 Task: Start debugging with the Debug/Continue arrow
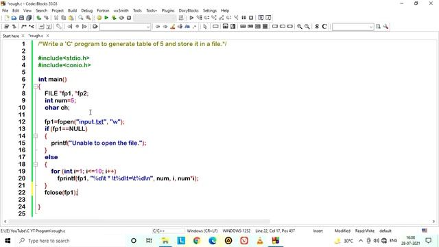[191, 18]
